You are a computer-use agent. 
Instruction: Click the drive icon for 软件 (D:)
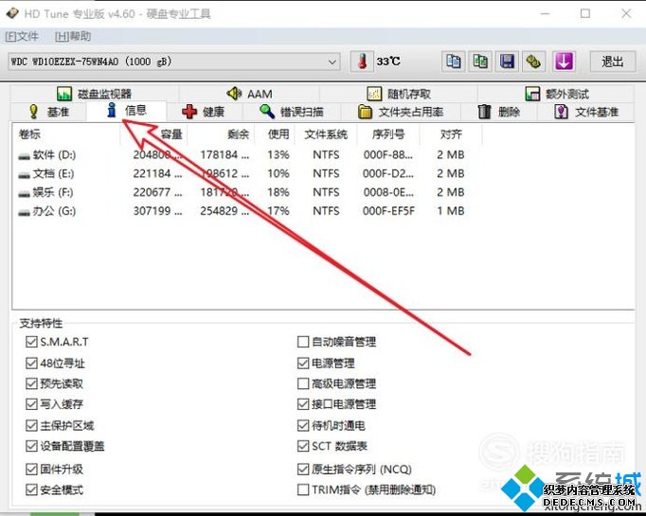[x=25, y=156]
